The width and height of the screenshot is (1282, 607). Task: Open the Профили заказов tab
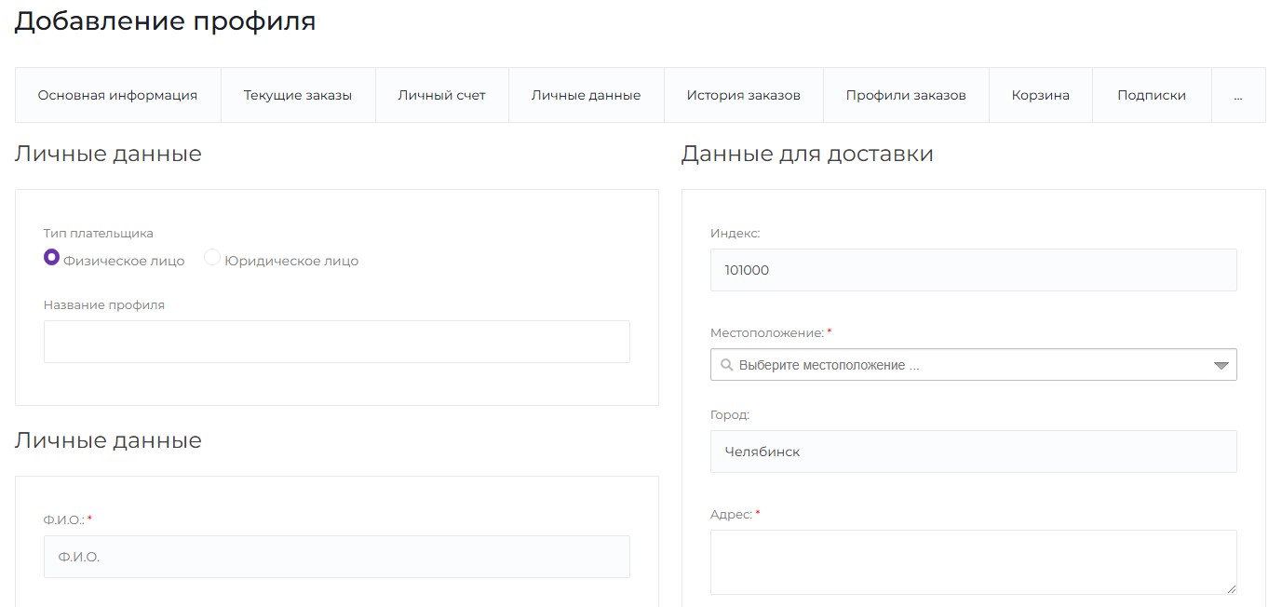coord(905,94)
